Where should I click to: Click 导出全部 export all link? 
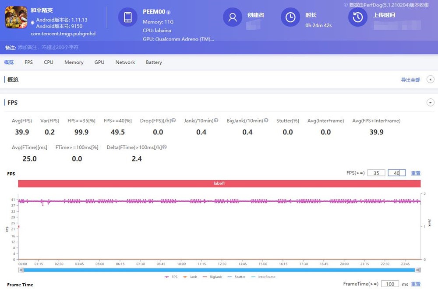(x=410, y=80)
